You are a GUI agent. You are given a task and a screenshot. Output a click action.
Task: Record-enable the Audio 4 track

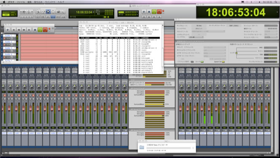(5, 57)
